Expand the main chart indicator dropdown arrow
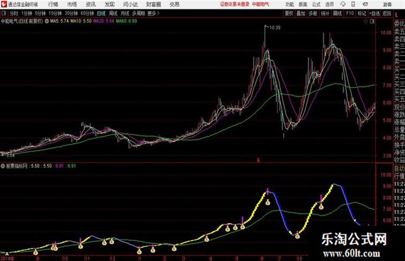This screenshot has height=261, width=405. tap(46, 21)
